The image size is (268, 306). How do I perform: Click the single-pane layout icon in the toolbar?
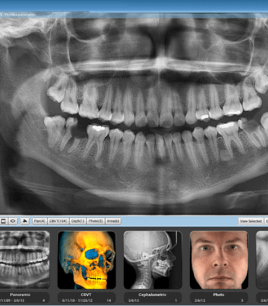pos(3,221)
